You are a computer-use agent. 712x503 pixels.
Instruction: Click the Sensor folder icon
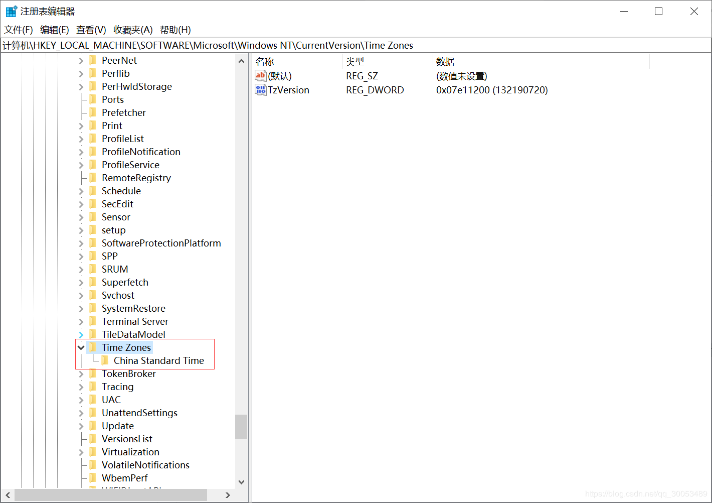pos(93,217)
